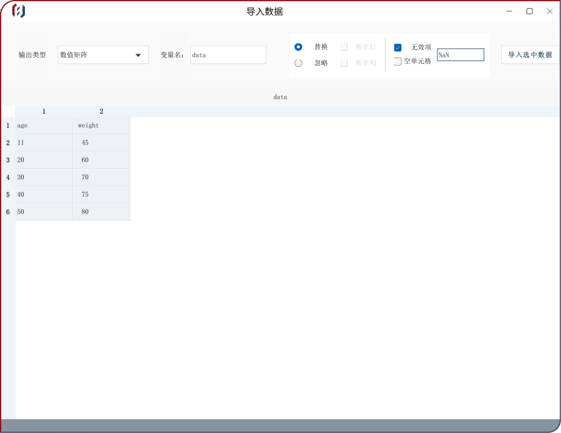561x433 pixels.
Task: Click the cell with value 30
Action: click(44, 177)
